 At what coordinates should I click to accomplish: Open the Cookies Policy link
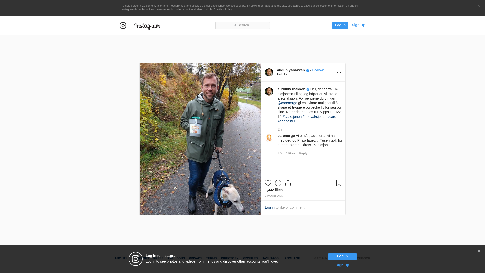coord(223,9)
